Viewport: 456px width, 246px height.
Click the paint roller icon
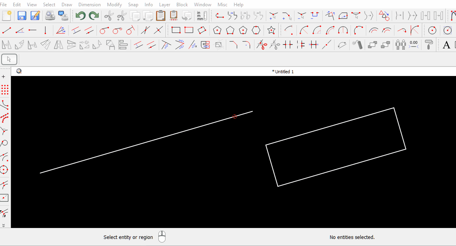(429, 45)
